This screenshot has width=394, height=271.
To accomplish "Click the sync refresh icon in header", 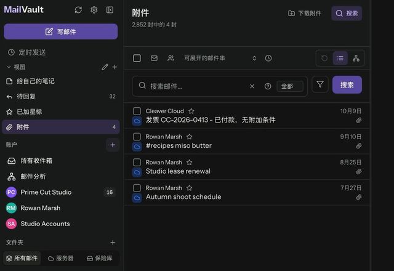I will (78, 10).
